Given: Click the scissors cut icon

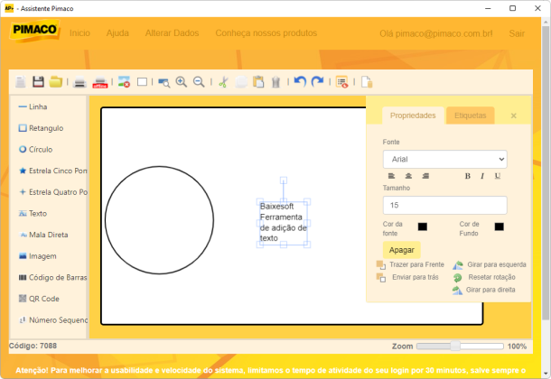Looking at the screenshot, I should tap(223, 82).
